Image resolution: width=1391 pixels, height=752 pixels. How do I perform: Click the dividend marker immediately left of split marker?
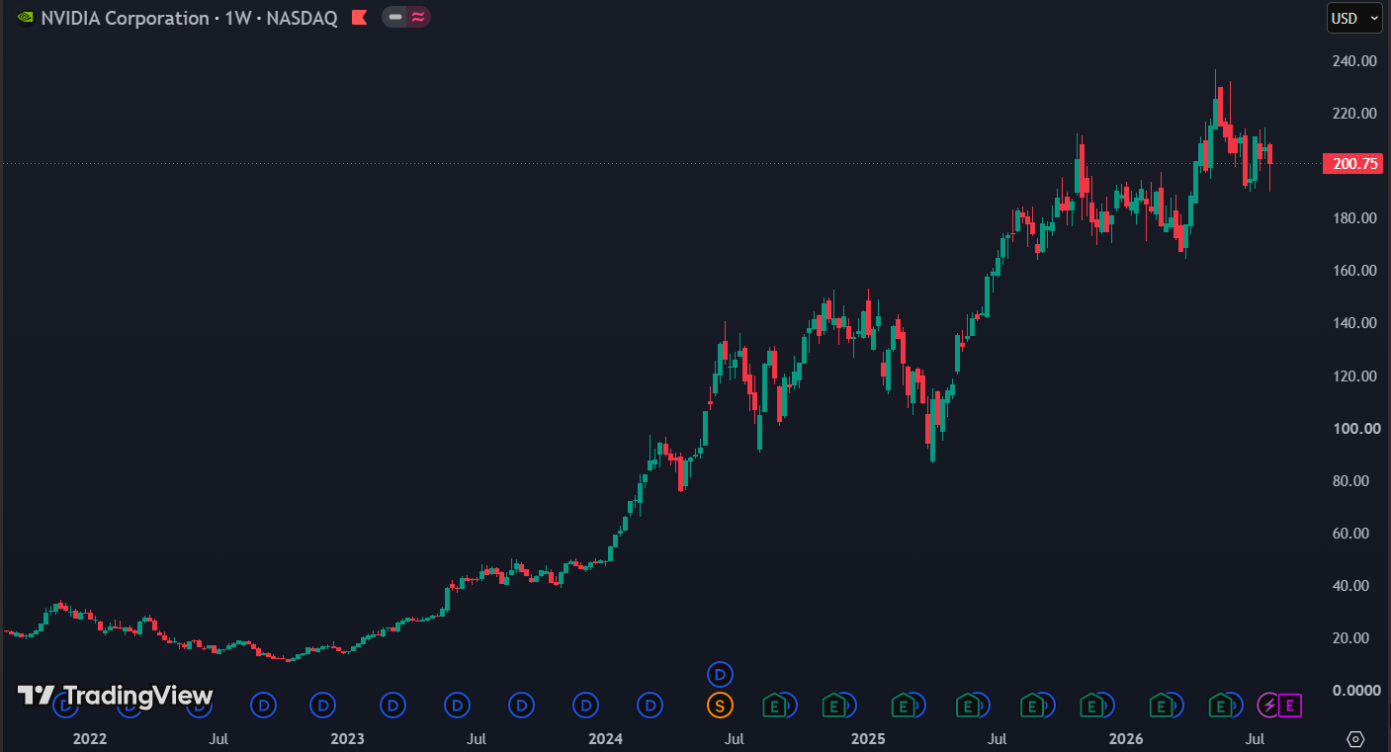click(650, 706)
